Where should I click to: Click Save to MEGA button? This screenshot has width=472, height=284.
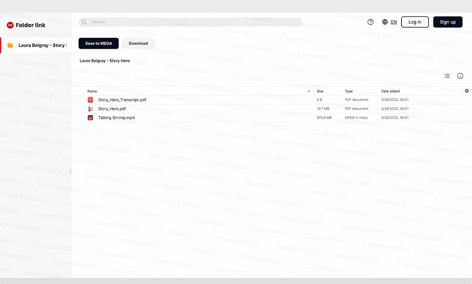point(98,43)
